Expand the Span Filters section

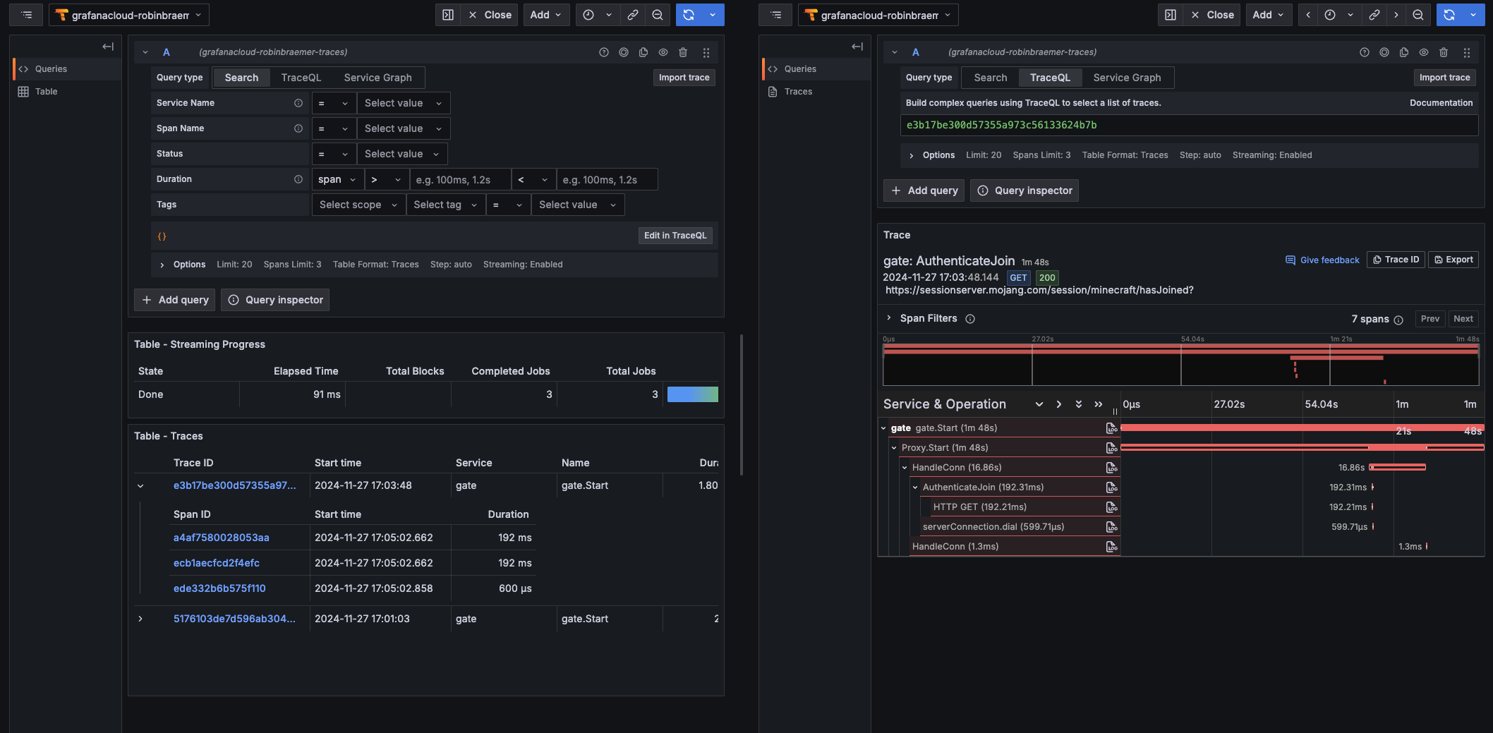[889, 318]
